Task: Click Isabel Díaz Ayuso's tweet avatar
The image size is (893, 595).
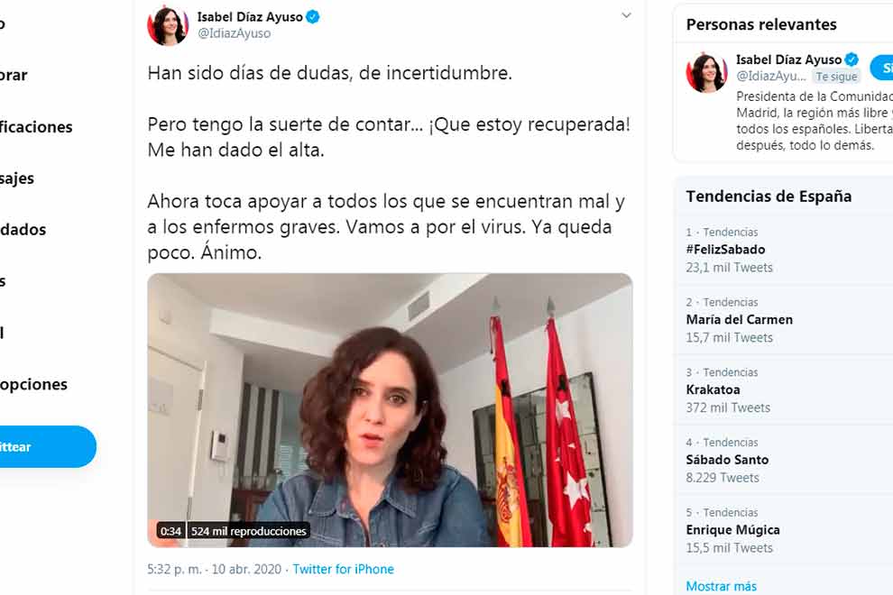Action: pos(168,25)
